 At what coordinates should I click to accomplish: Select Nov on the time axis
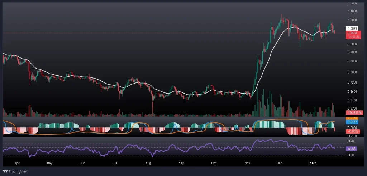point(247,162)
